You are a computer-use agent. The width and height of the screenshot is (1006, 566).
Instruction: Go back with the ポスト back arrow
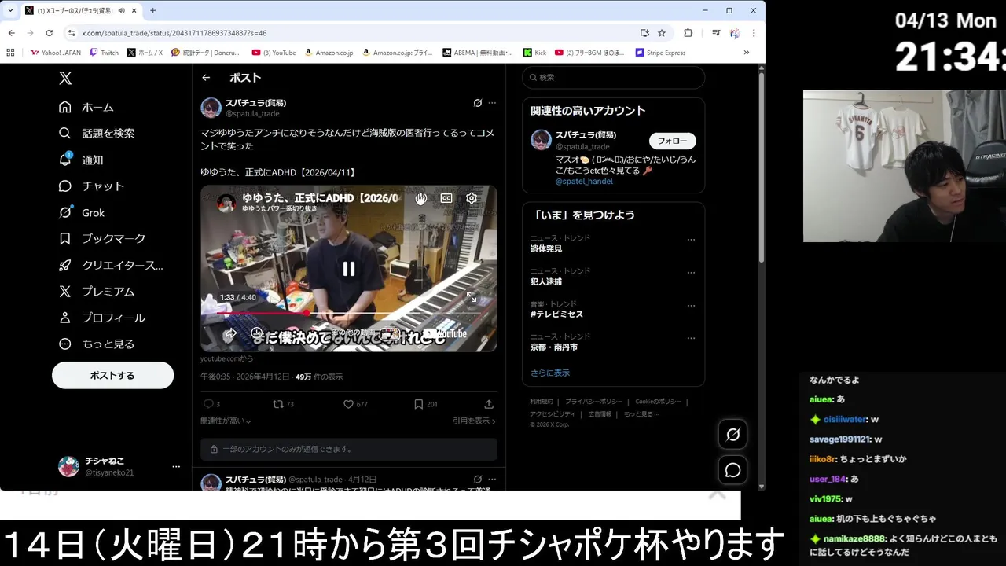coord(206,78)
